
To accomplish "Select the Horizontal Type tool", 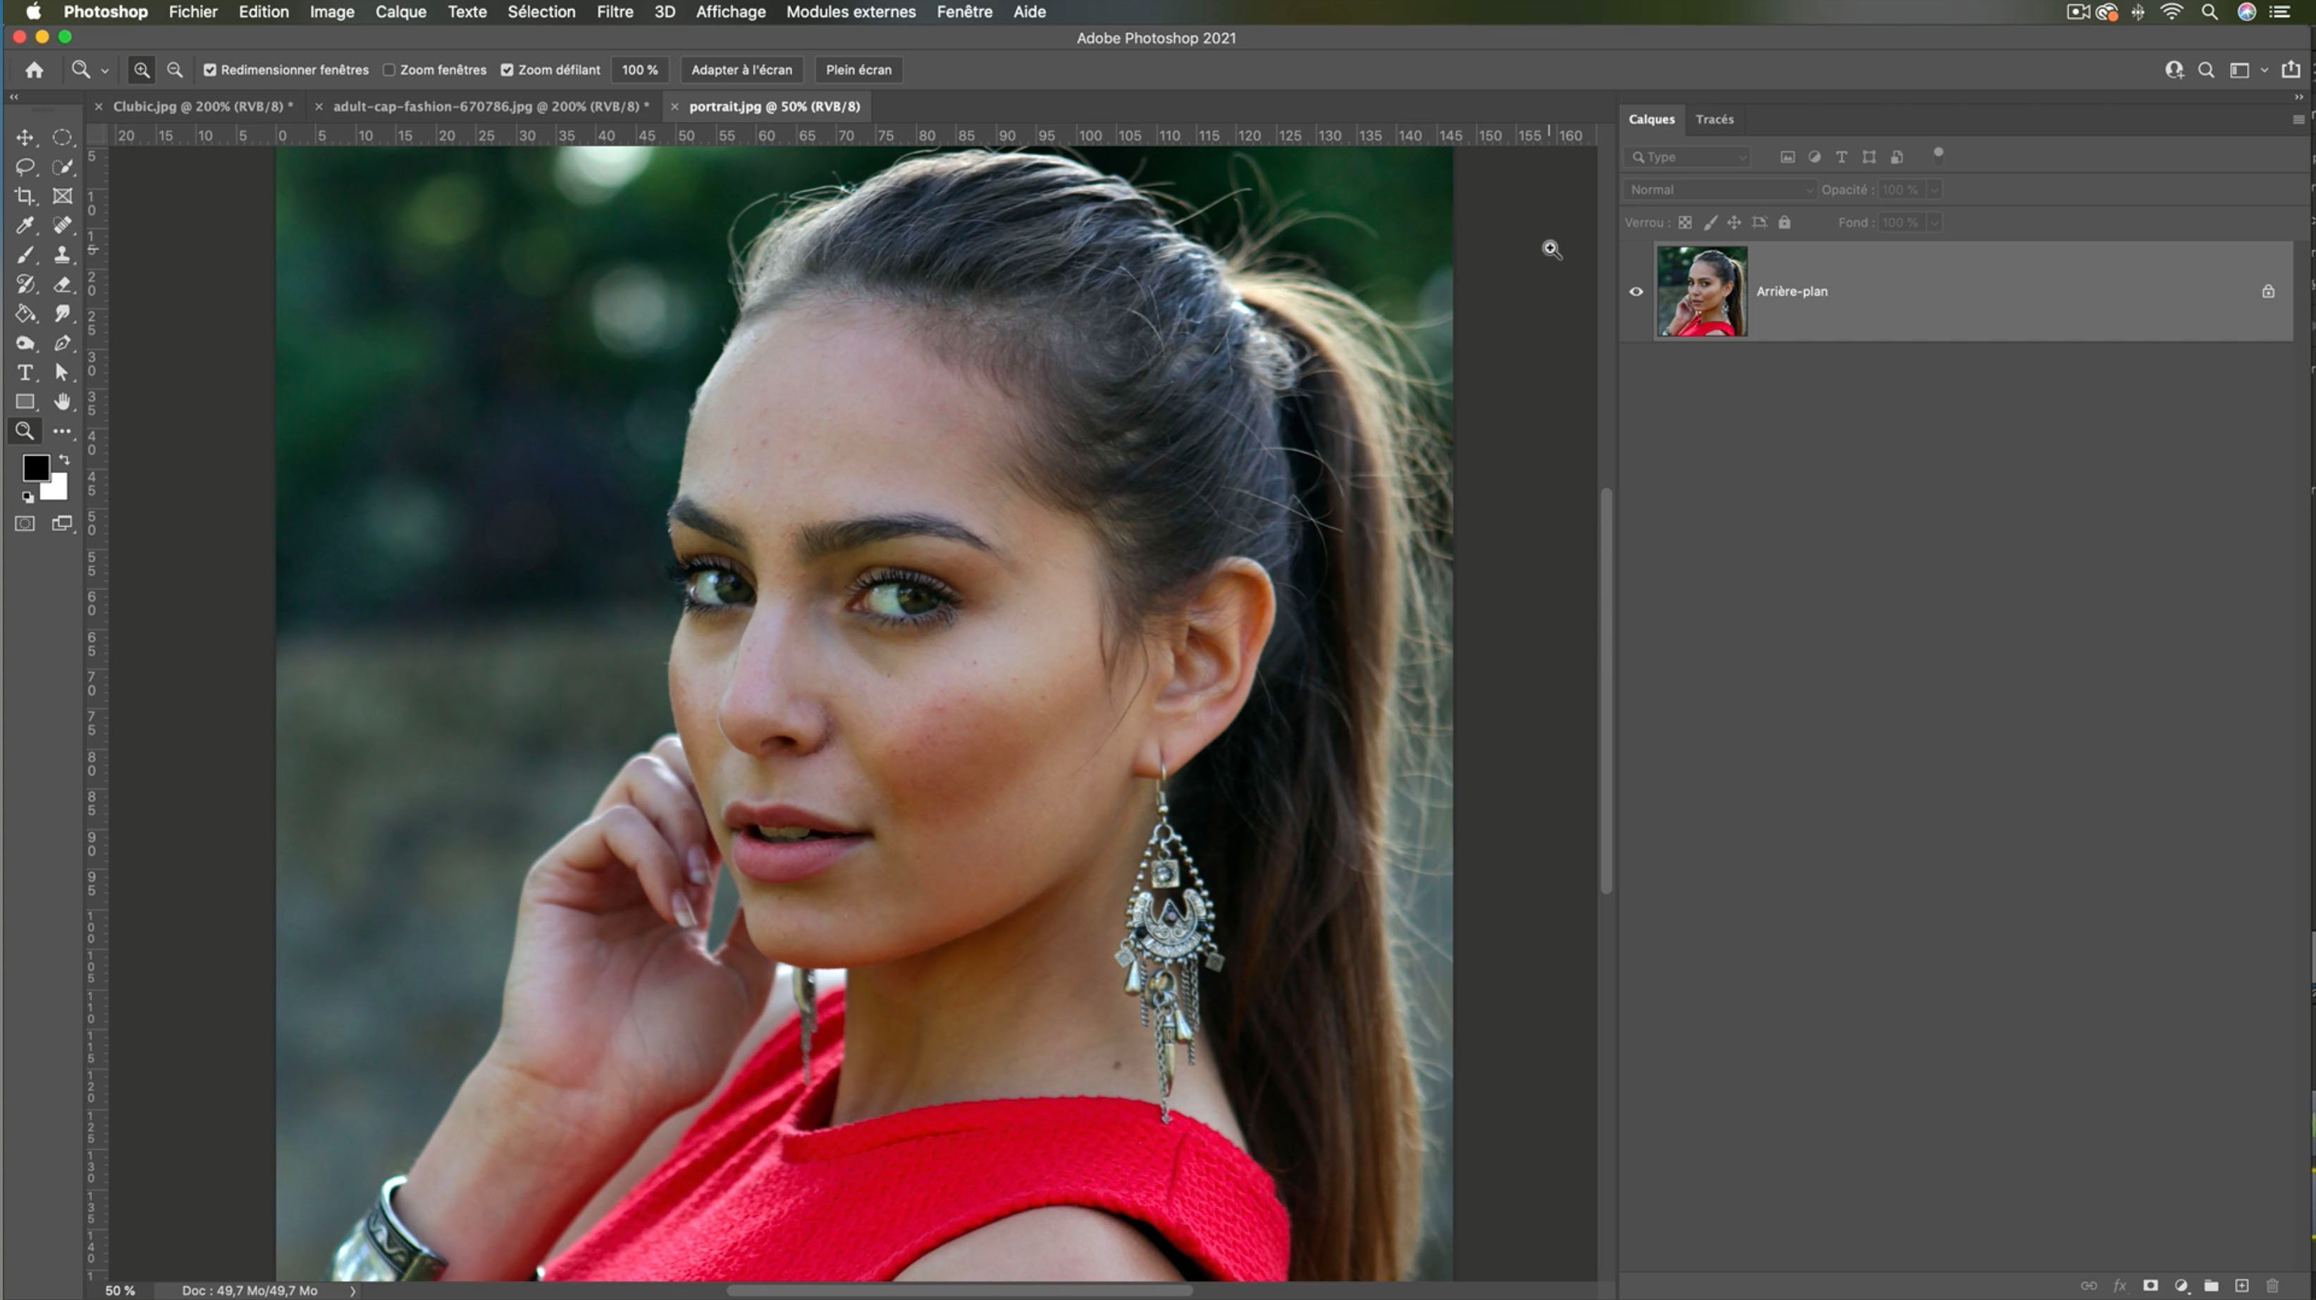I will pos(25,372).
